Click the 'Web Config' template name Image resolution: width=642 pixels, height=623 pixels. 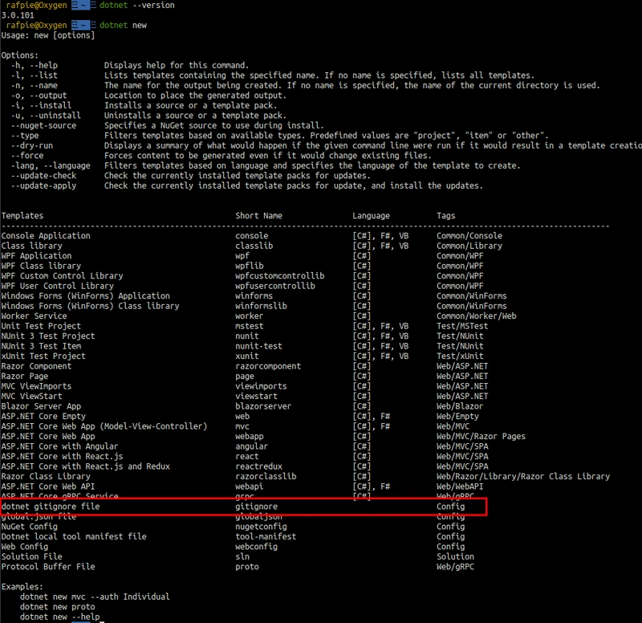coord(25,547)
